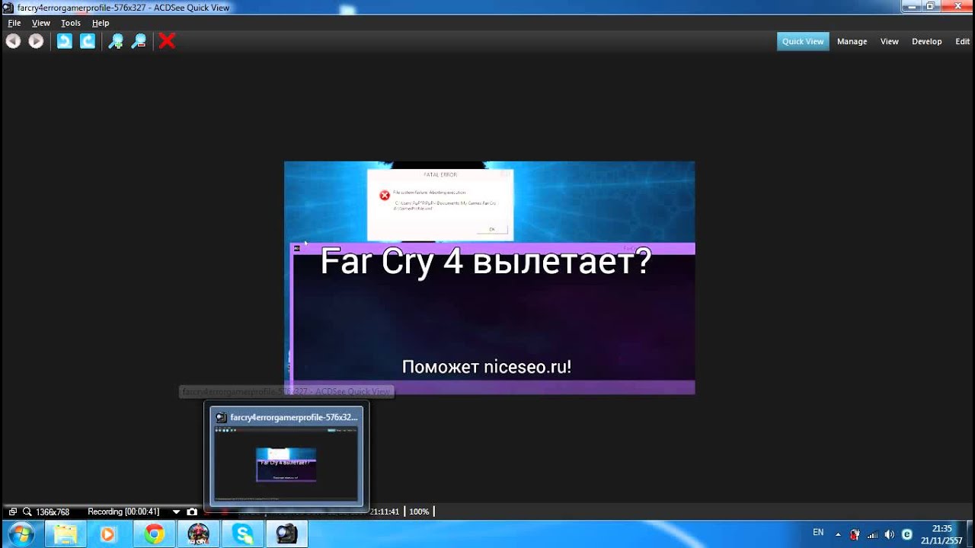Click the Show Desktop strip
This screenshot has height=548, width=975.
point(970,534)
